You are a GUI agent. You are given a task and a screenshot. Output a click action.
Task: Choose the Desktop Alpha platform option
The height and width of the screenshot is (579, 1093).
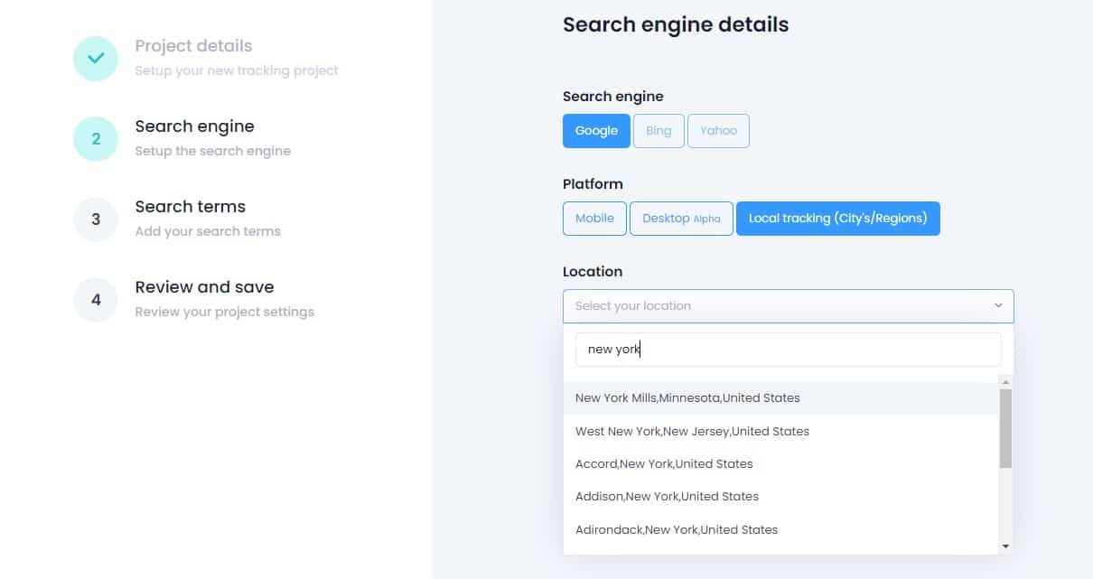click(681, 218)
